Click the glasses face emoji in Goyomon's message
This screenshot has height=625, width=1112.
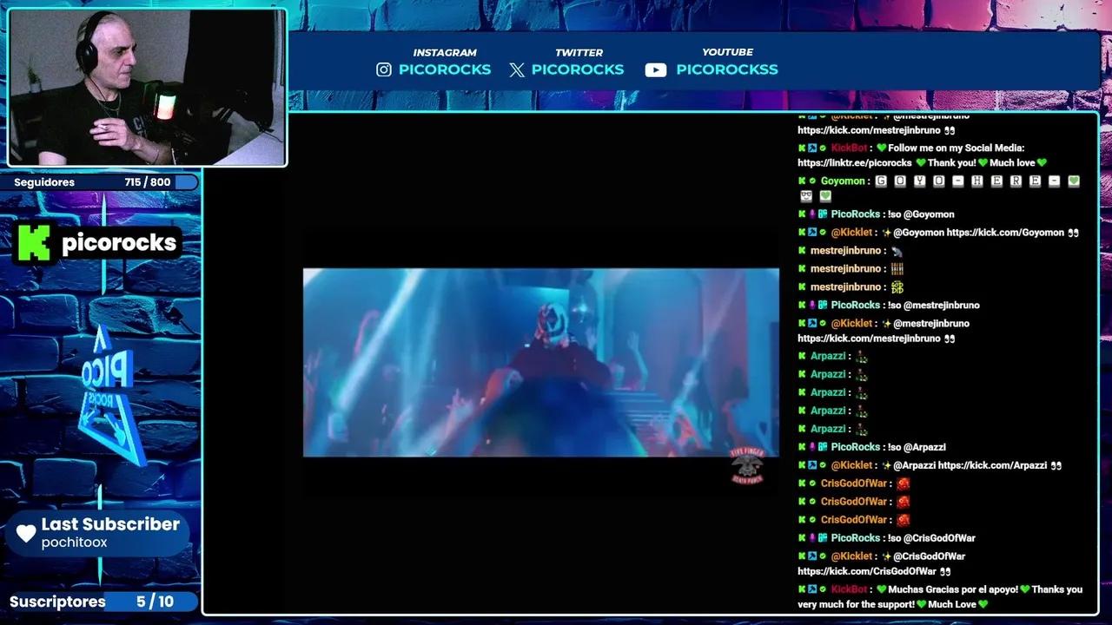click(x=806, y=196)
